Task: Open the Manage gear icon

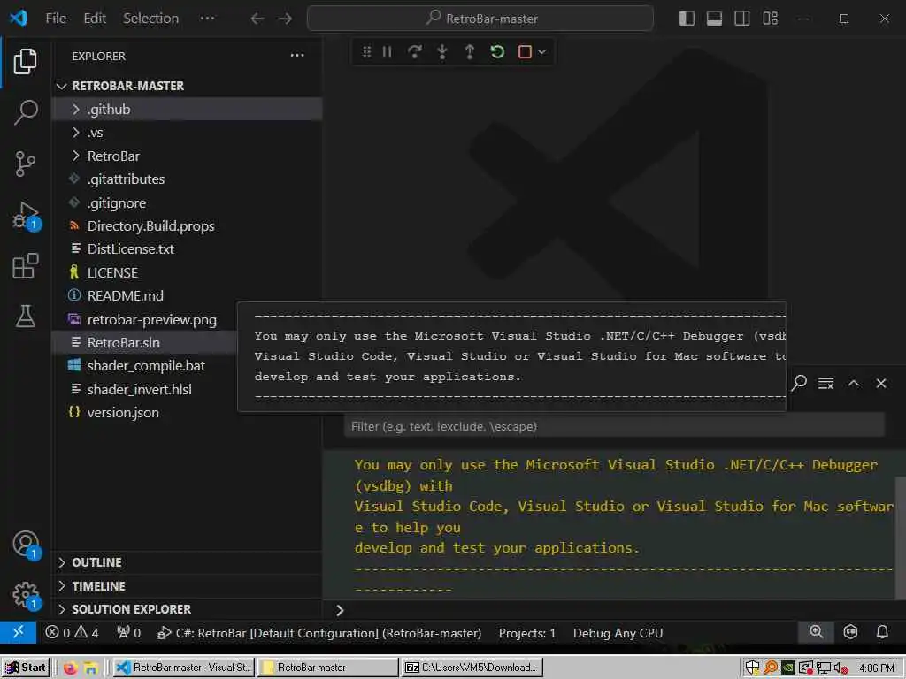Action: tap(26, 594)
